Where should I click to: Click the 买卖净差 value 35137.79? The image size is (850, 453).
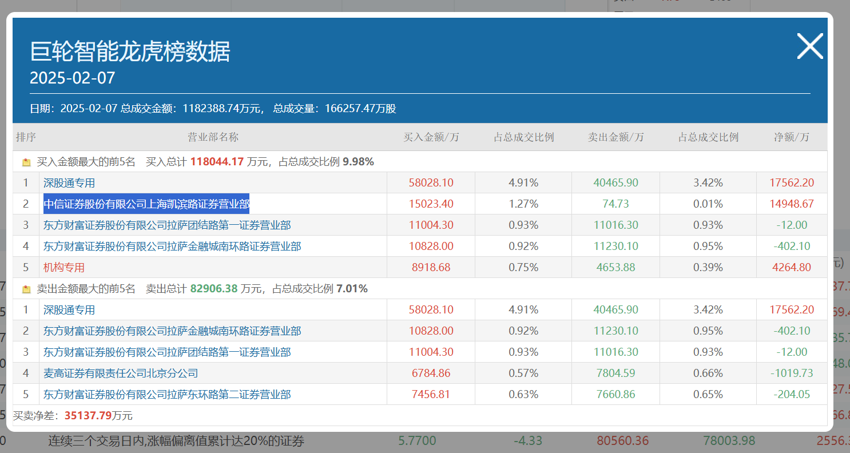(88, 416)
